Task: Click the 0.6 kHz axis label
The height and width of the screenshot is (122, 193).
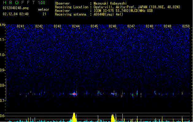Action: tap(3, 116)
